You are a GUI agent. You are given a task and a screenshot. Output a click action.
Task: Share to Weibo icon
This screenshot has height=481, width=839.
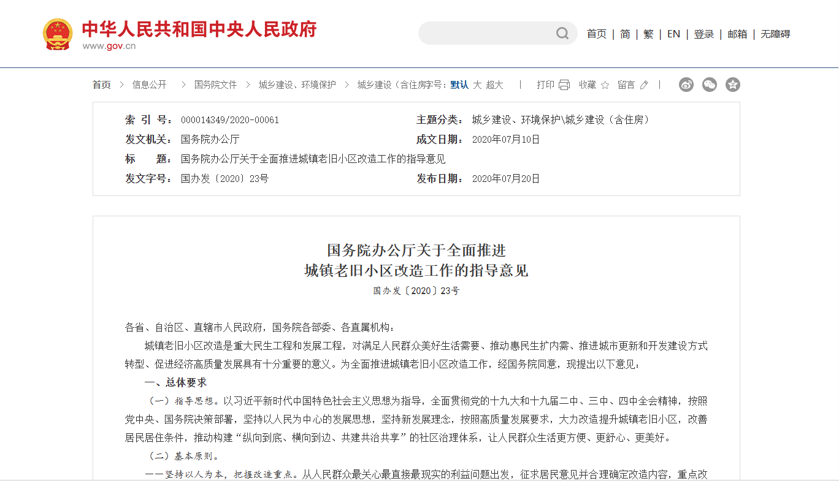(x=686, y=85)
